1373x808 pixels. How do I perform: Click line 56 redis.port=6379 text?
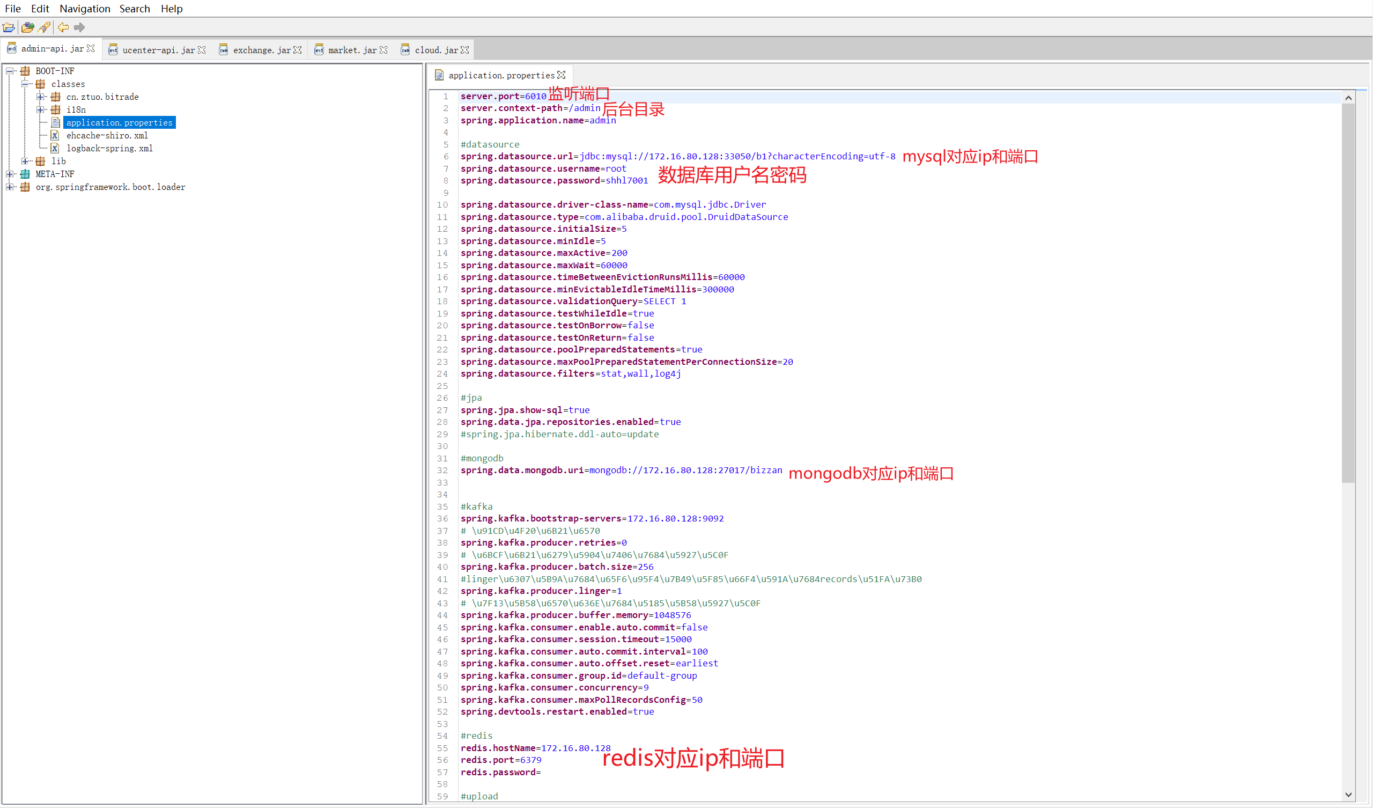click(x=501, y=761)
